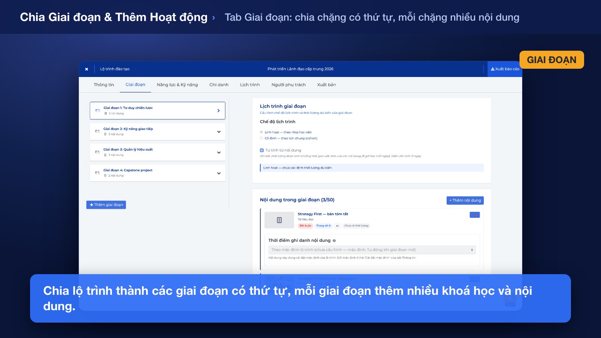
Task: Close the Lộ trình đào tạo editor
Action: tap(86, 69)
